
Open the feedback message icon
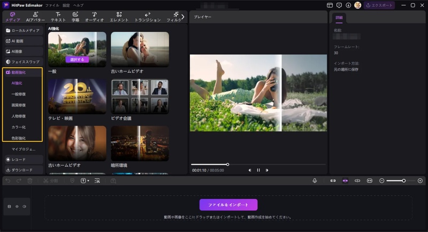point(339,5)
